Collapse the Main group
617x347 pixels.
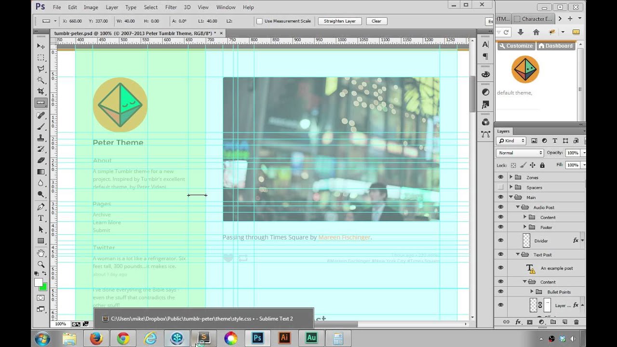pyautogui.click(x=511, y=198)
